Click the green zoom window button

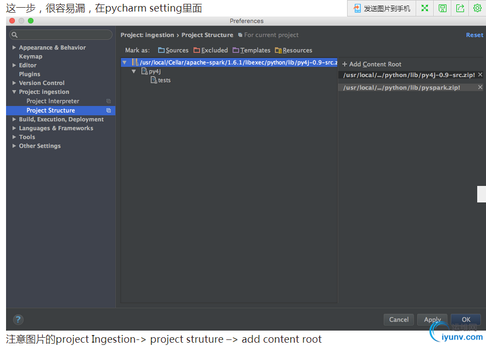pyautogui.click(x=31, y=21)
